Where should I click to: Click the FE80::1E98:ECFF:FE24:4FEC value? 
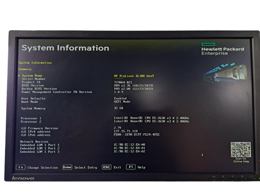[136, 135]
